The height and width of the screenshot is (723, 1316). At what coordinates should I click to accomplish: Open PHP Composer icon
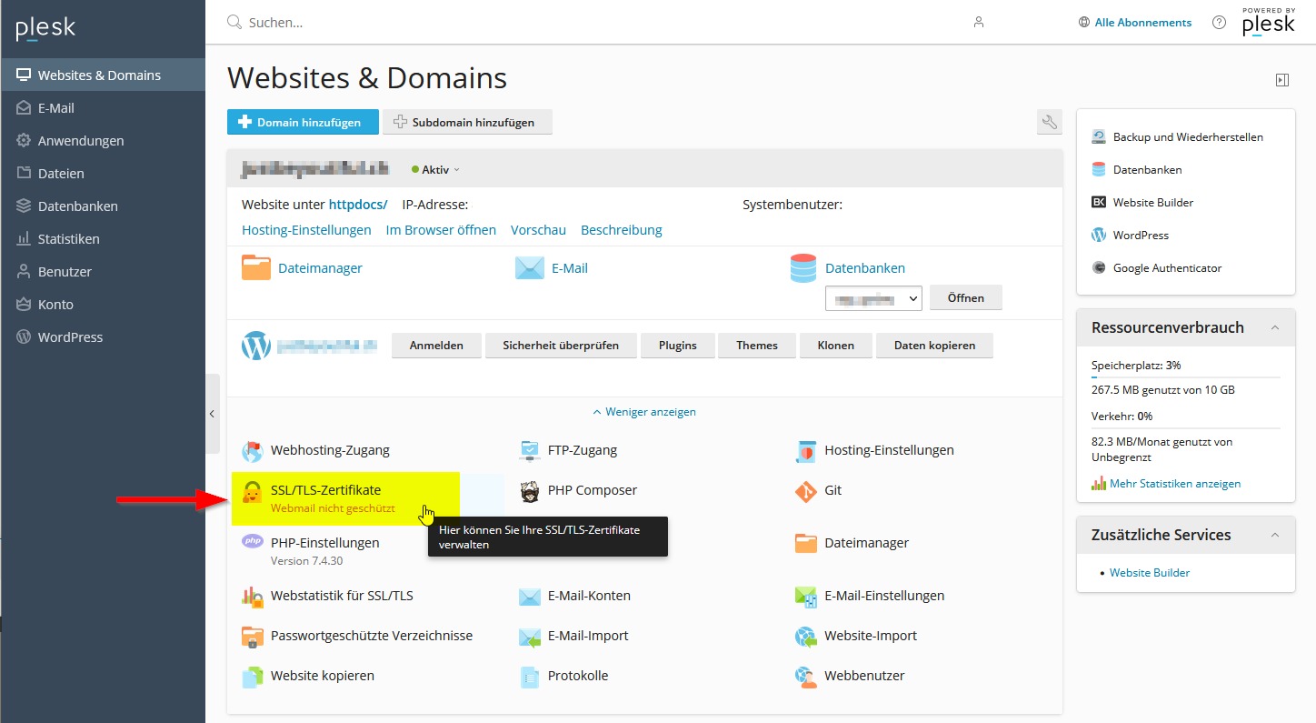pyautogui.click(x=530, y=491)
